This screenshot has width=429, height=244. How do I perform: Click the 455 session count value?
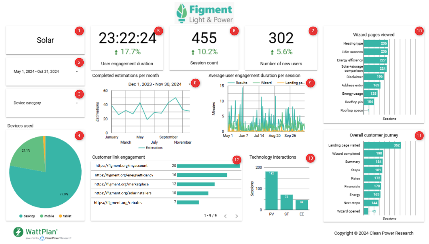(204, 38)
